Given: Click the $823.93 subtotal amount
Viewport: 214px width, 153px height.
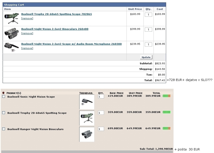Looking at the screenshot, I should (160, 64).
